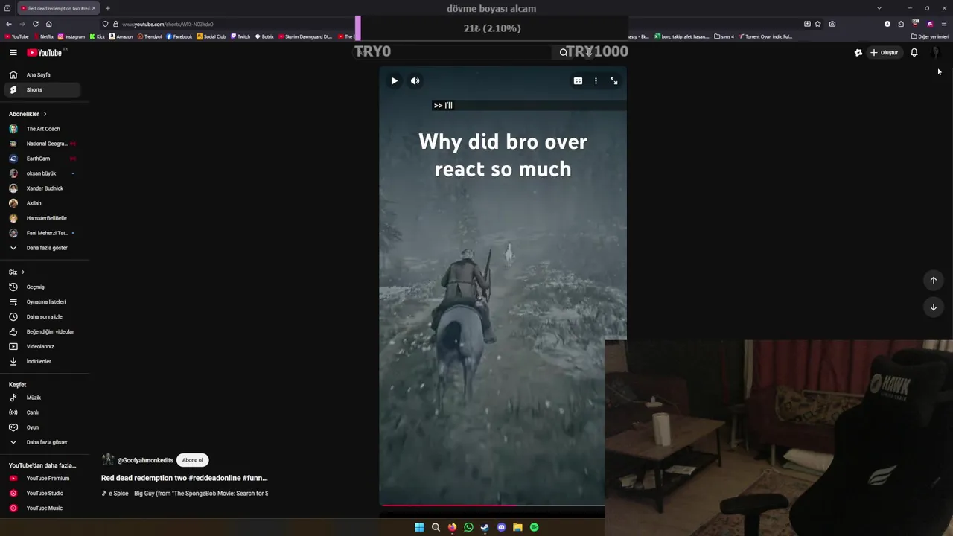Open YouTube Premium link
Viewport: 953px width, 536px height.
click(42, 479)
